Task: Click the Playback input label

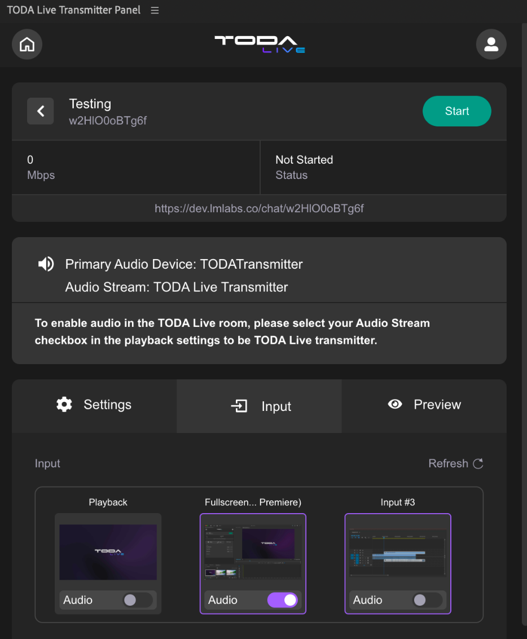Action: point(108,502)
